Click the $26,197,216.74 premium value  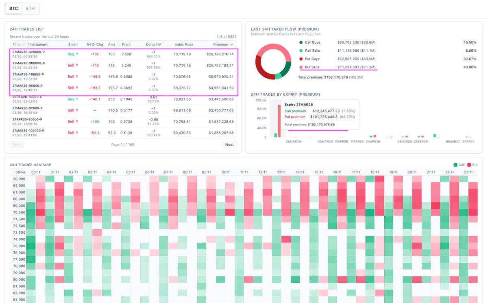220,54
